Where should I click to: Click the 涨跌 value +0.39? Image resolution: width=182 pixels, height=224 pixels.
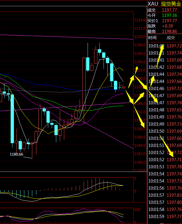pyautogui.click(x=167, y=26)
